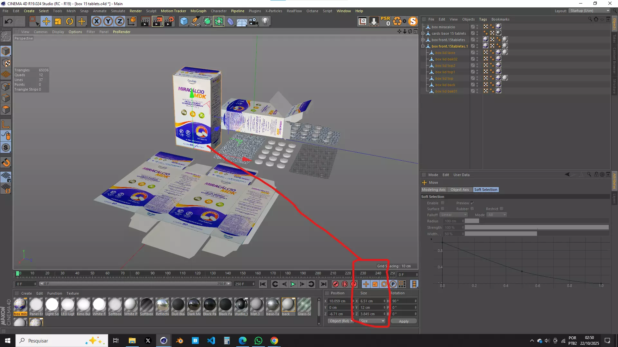This screenshot has height=347, width=618.
Task: Open the Simulate menu
Action: pos(118,11)
